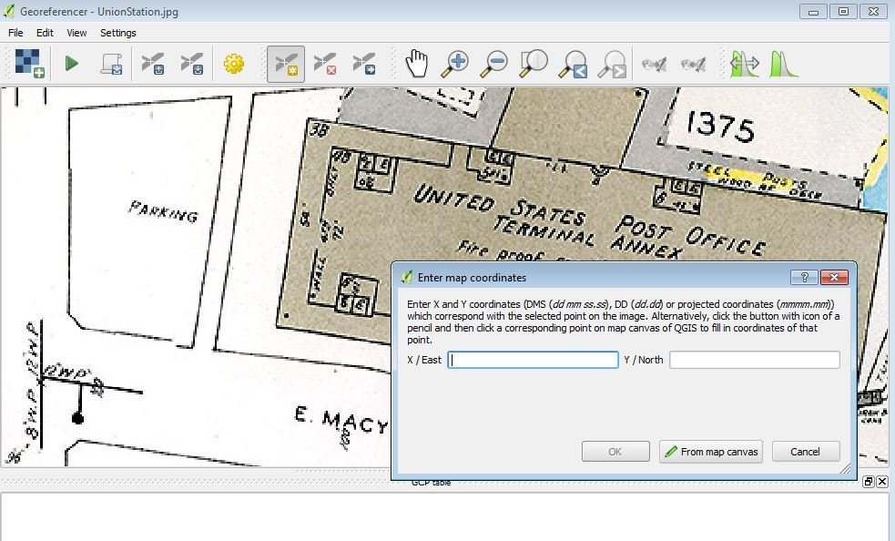The image size is (895, 541).
Task: Click Zoom to layer icon
Action: (x=534, y=64)
